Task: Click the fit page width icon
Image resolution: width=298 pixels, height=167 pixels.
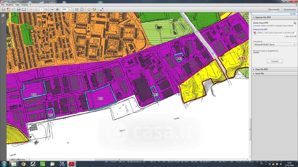Action: coord(77,9)
